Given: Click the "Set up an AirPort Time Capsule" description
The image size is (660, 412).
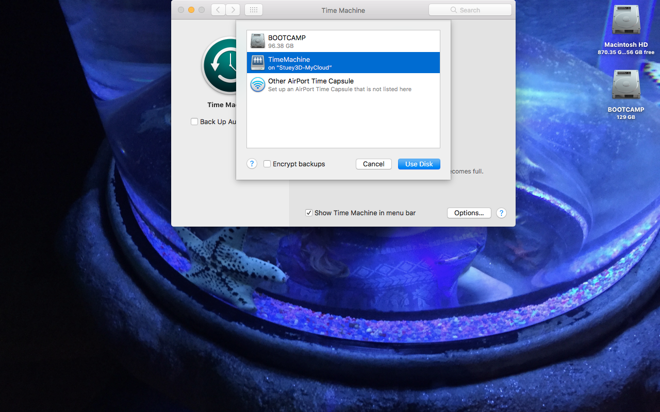Looking at the screenshot, I should pos(340,89).
